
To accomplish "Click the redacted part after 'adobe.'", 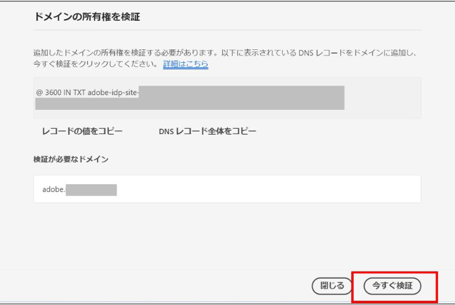I will 90,189.
